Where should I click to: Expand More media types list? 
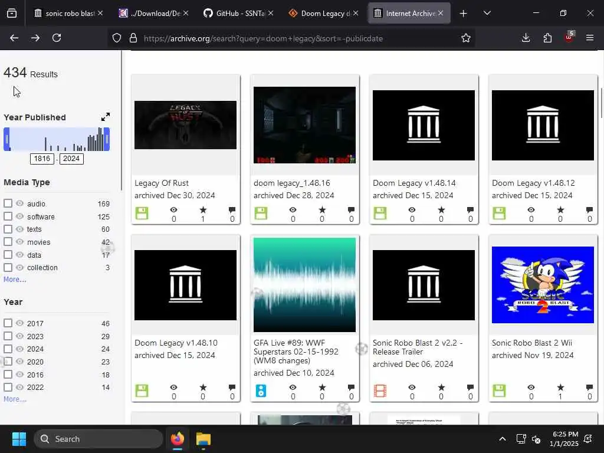[x=15, y=280]
